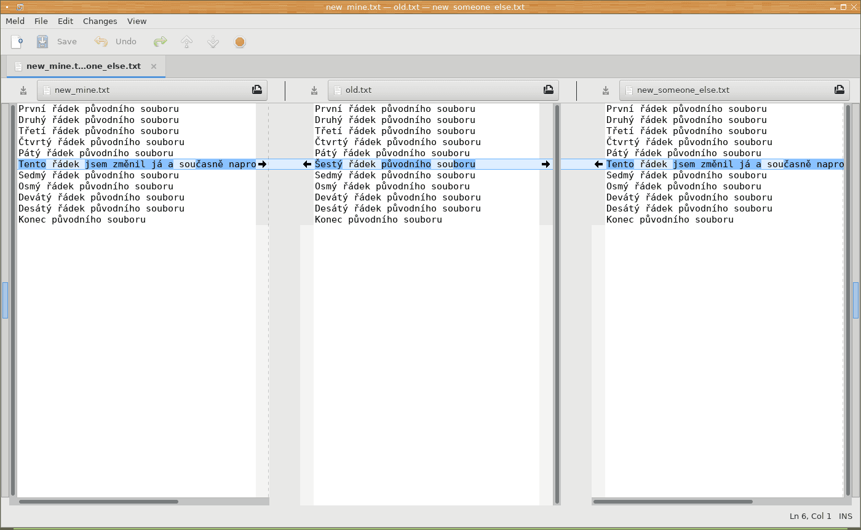
Task: Push the new_mine.txt change right into old.txt
Action: click(263, 164)
